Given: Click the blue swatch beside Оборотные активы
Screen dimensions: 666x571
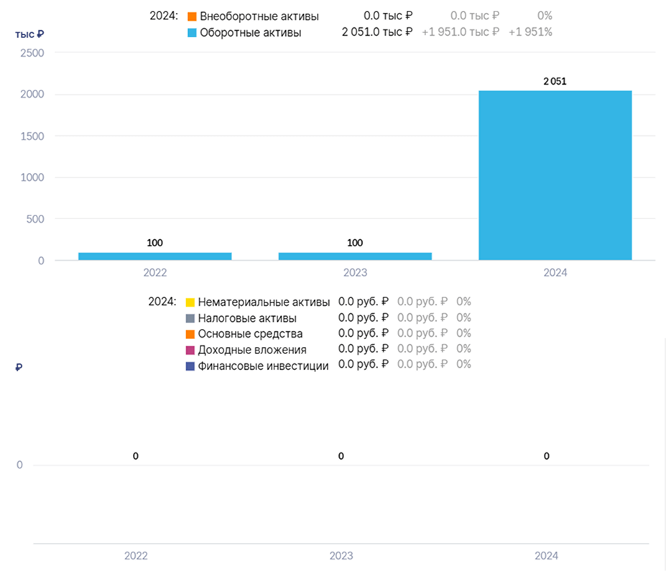Looking at the screenshot, I should click(x=192, y=33).
